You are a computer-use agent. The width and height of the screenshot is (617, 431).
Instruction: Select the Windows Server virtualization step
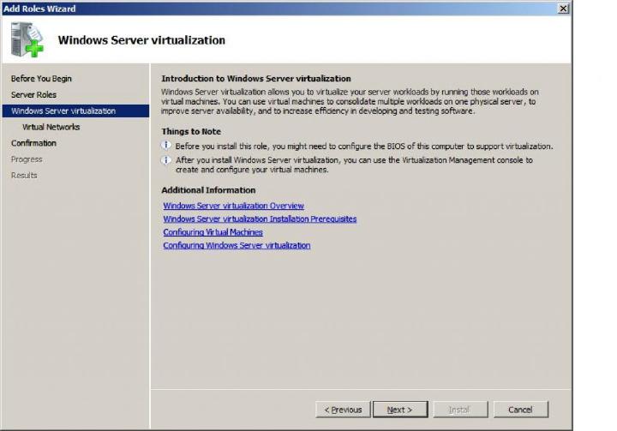pyautogui.click(x=76, y=111)
